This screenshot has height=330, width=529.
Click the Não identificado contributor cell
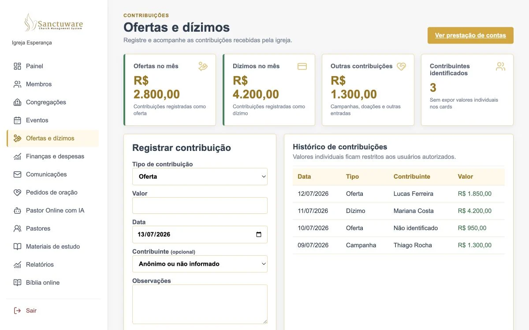coord(416,228)
